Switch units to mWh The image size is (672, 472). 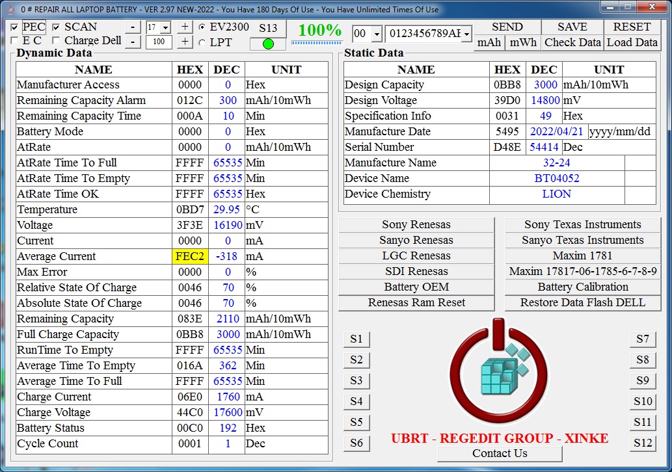[x=523, y=42]
